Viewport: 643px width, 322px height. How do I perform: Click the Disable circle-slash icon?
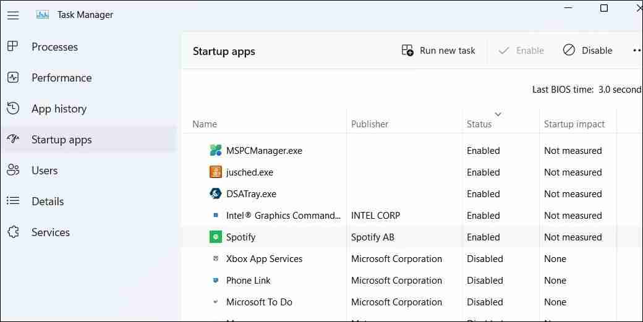pos(569,50)
